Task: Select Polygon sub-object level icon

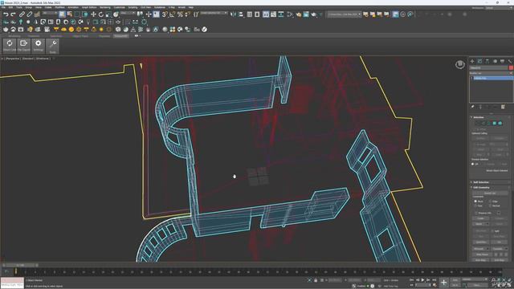Action: click(x=495, y=123)
